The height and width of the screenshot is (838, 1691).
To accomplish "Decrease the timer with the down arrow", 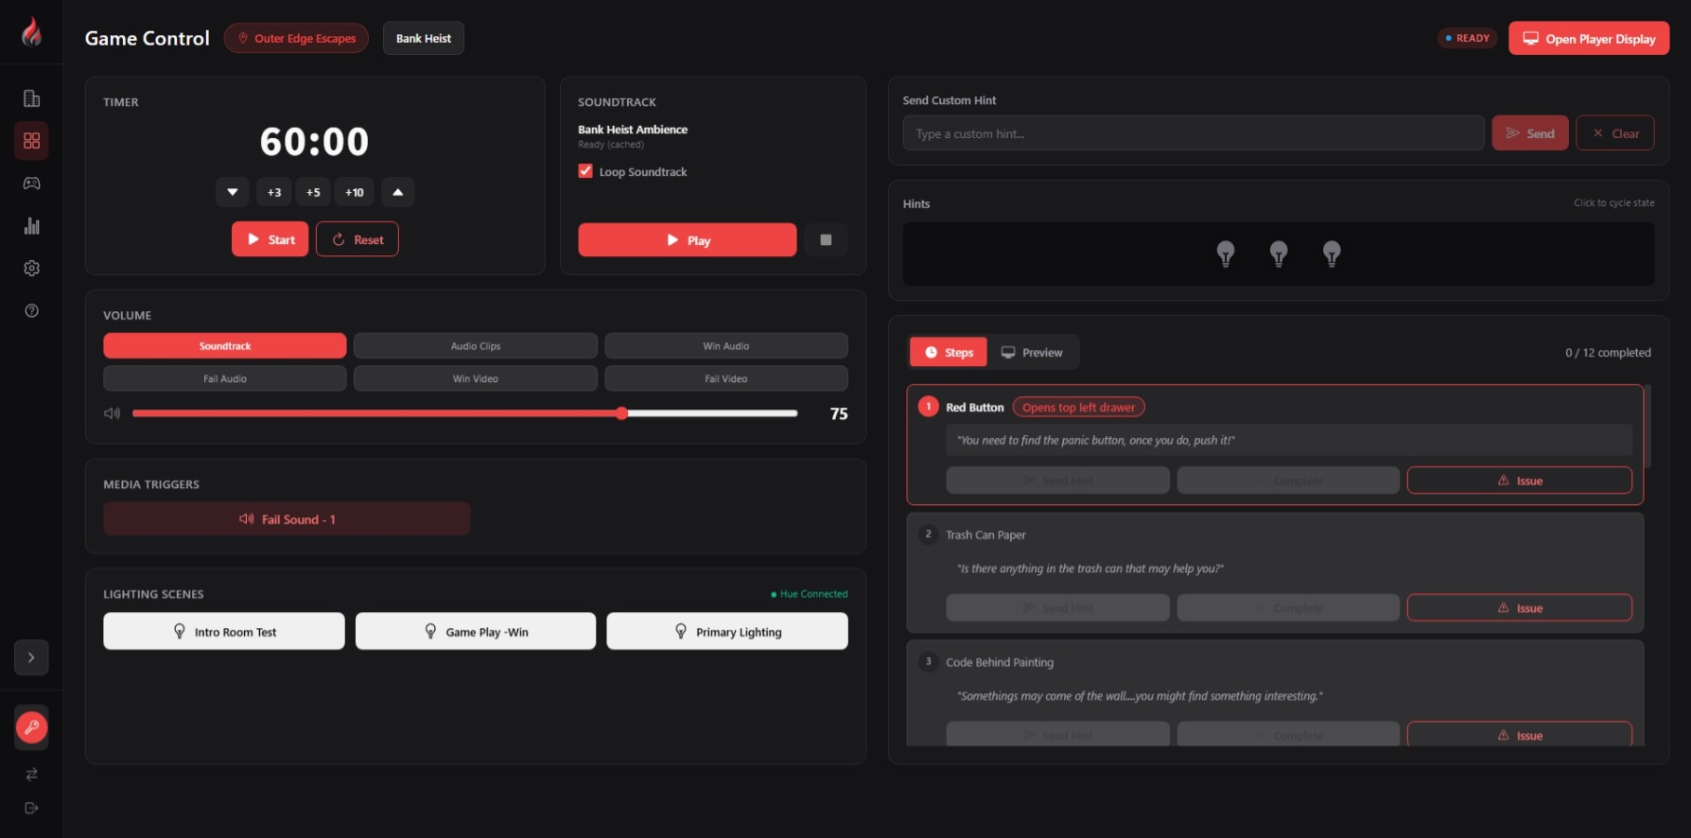I will (x=233, y=192).
